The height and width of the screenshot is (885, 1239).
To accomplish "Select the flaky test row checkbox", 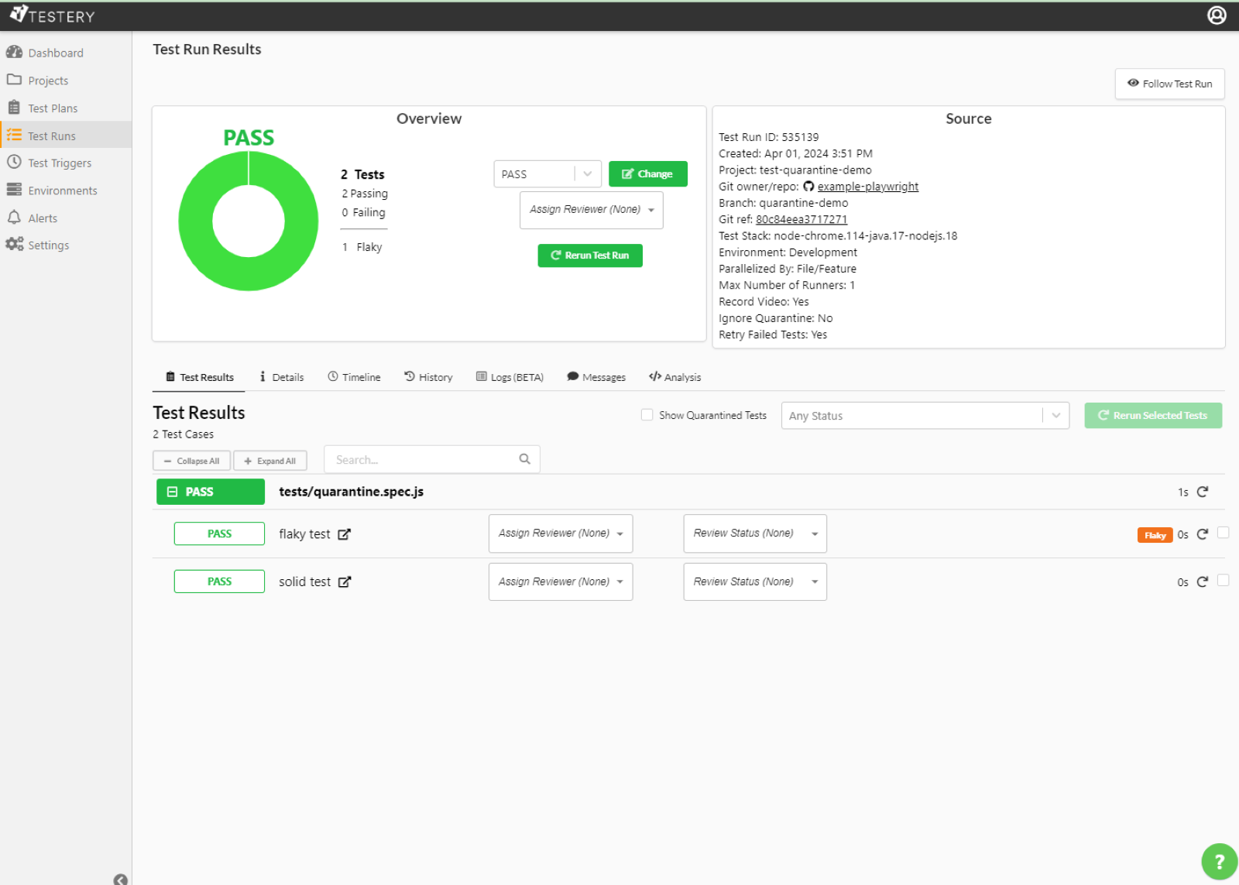I will tap(1223, 533).
